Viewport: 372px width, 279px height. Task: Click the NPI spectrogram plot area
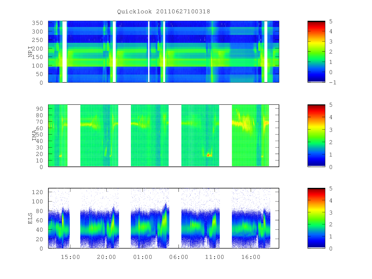[164, 51]
